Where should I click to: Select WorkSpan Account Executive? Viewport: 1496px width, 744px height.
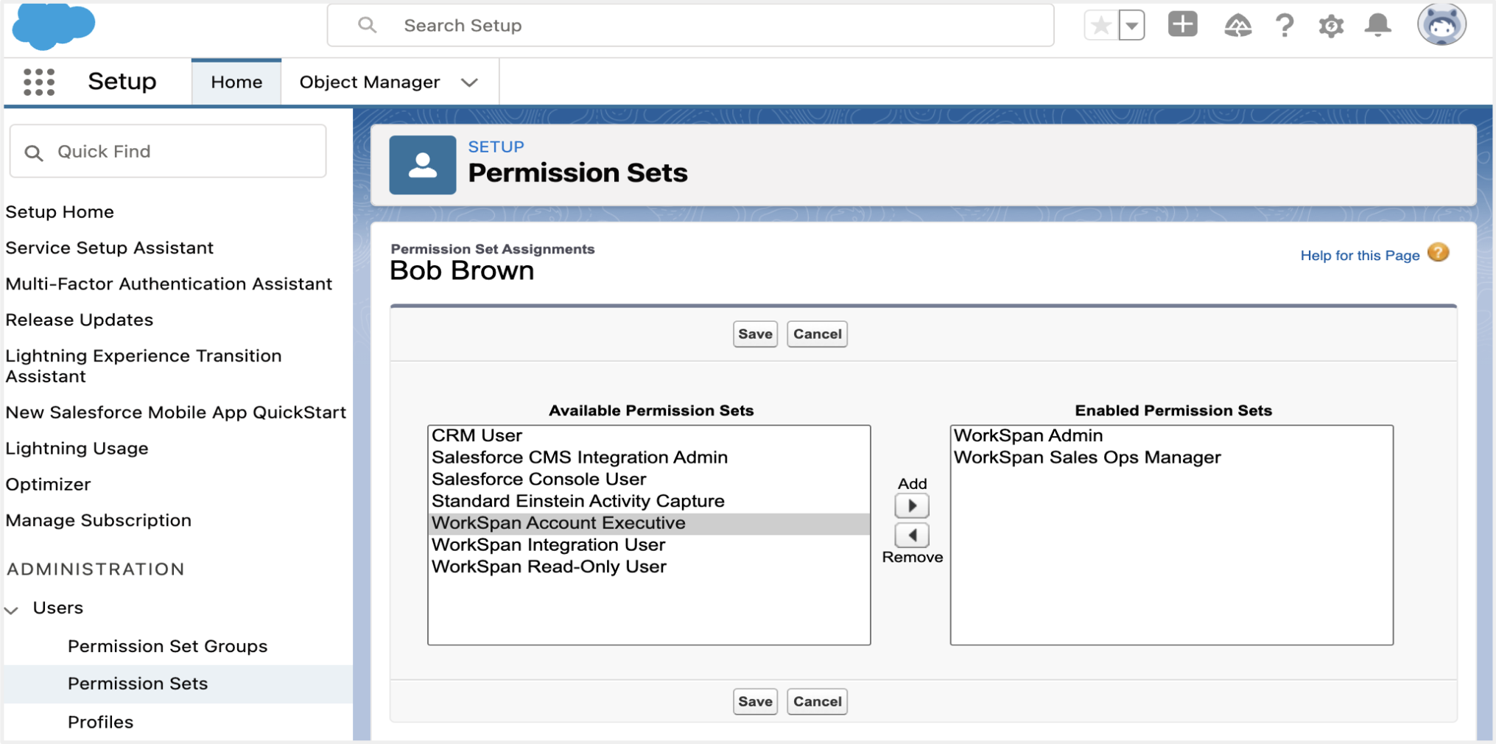point(649,523)
